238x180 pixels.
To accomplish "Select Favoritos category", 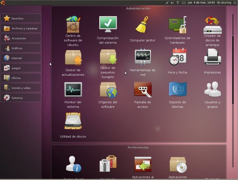I will 21,18.
